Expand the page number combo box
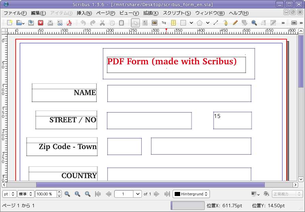This screenshot has width=305, height=212. click(137, 194)
